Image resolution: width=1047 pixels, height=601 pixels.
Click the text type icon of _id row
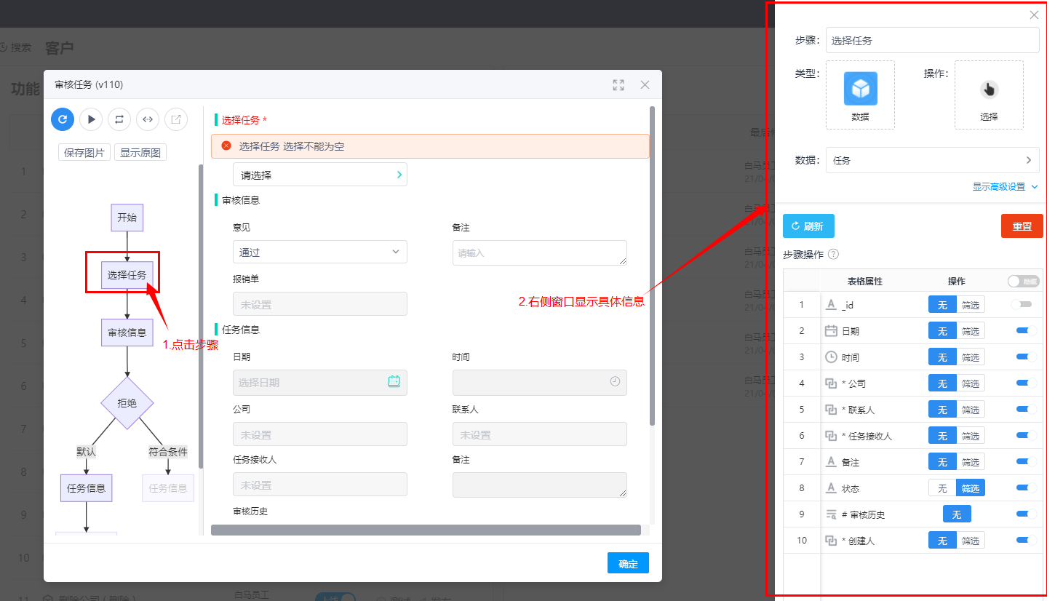coord(831,305)
